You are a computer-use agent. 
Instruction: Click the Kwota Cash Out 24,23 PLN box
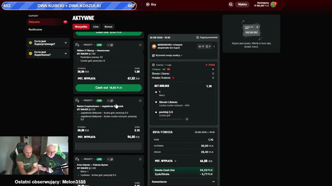point(184,172)
